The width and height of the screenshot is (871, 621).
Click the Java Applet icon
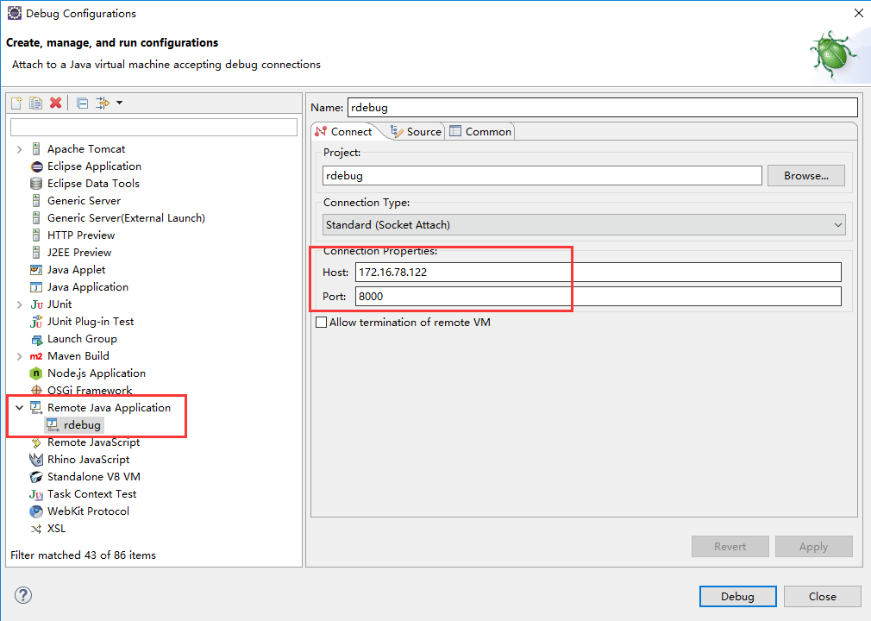(36, 269)
